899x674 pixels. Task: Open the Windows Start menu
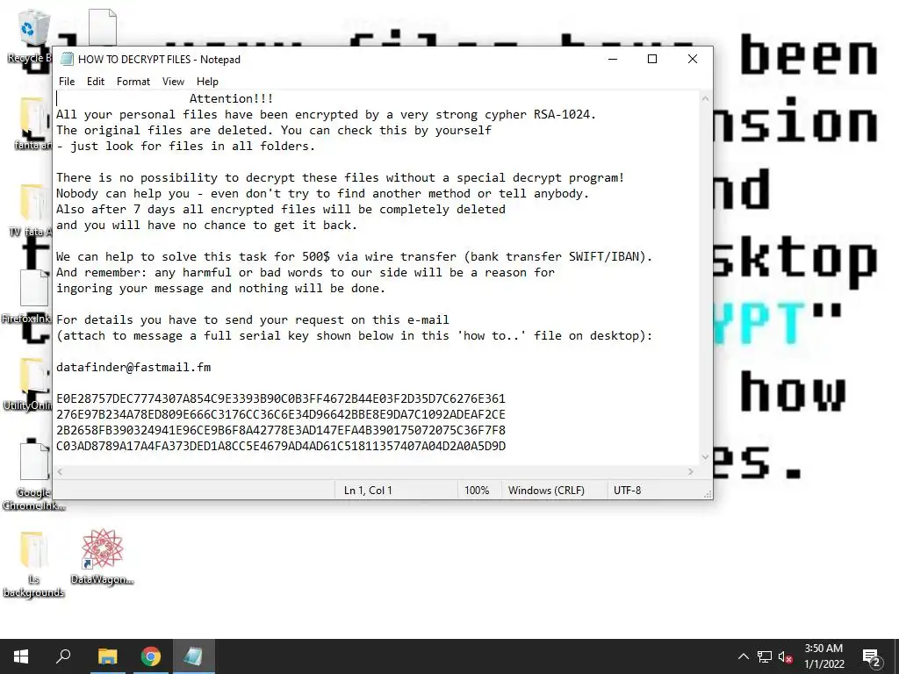click(x=21, y=656)
